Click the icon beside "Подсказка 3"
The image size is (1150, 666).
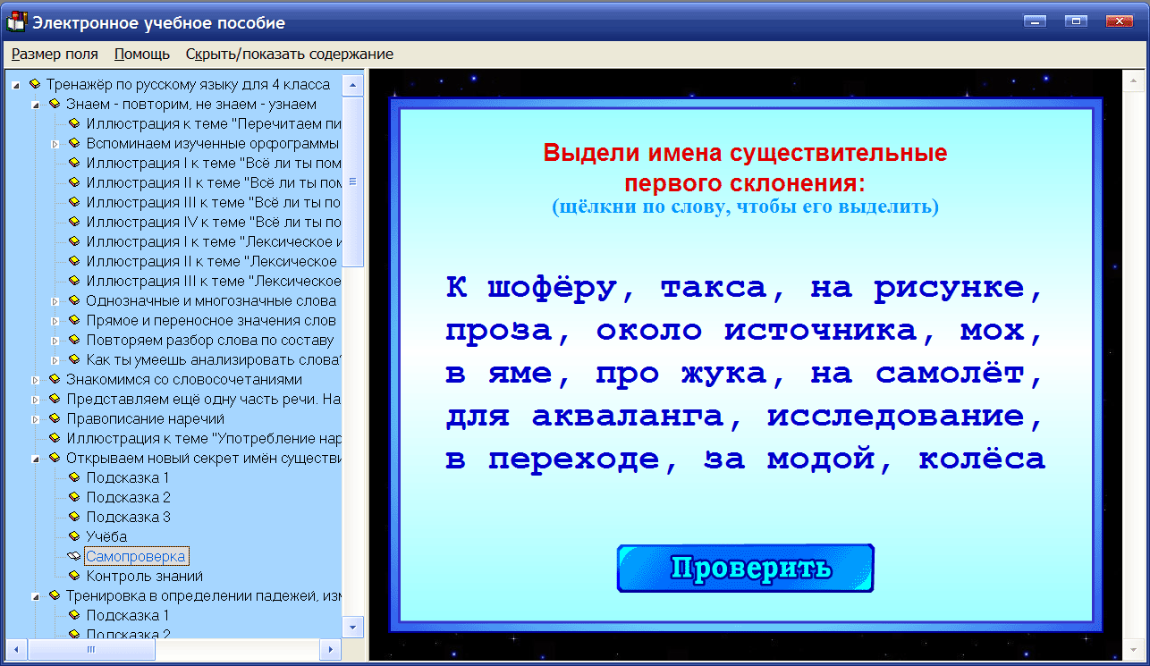(x=73, y=517)
